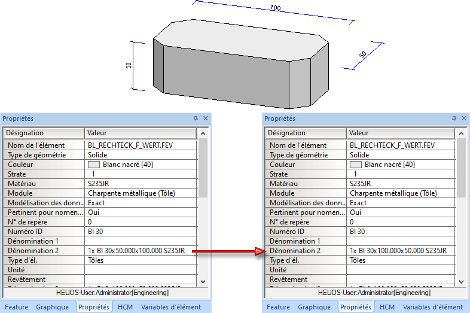Click Strate value 1 in right panel
470x313 pixels.
(355, 174)
